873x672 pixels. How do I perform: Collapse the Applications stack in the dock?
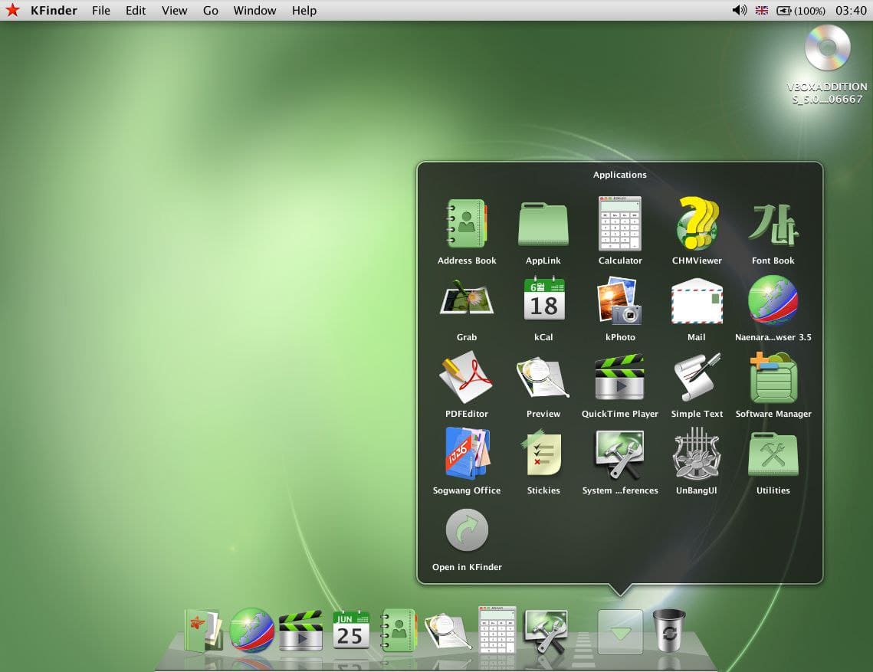620,632
